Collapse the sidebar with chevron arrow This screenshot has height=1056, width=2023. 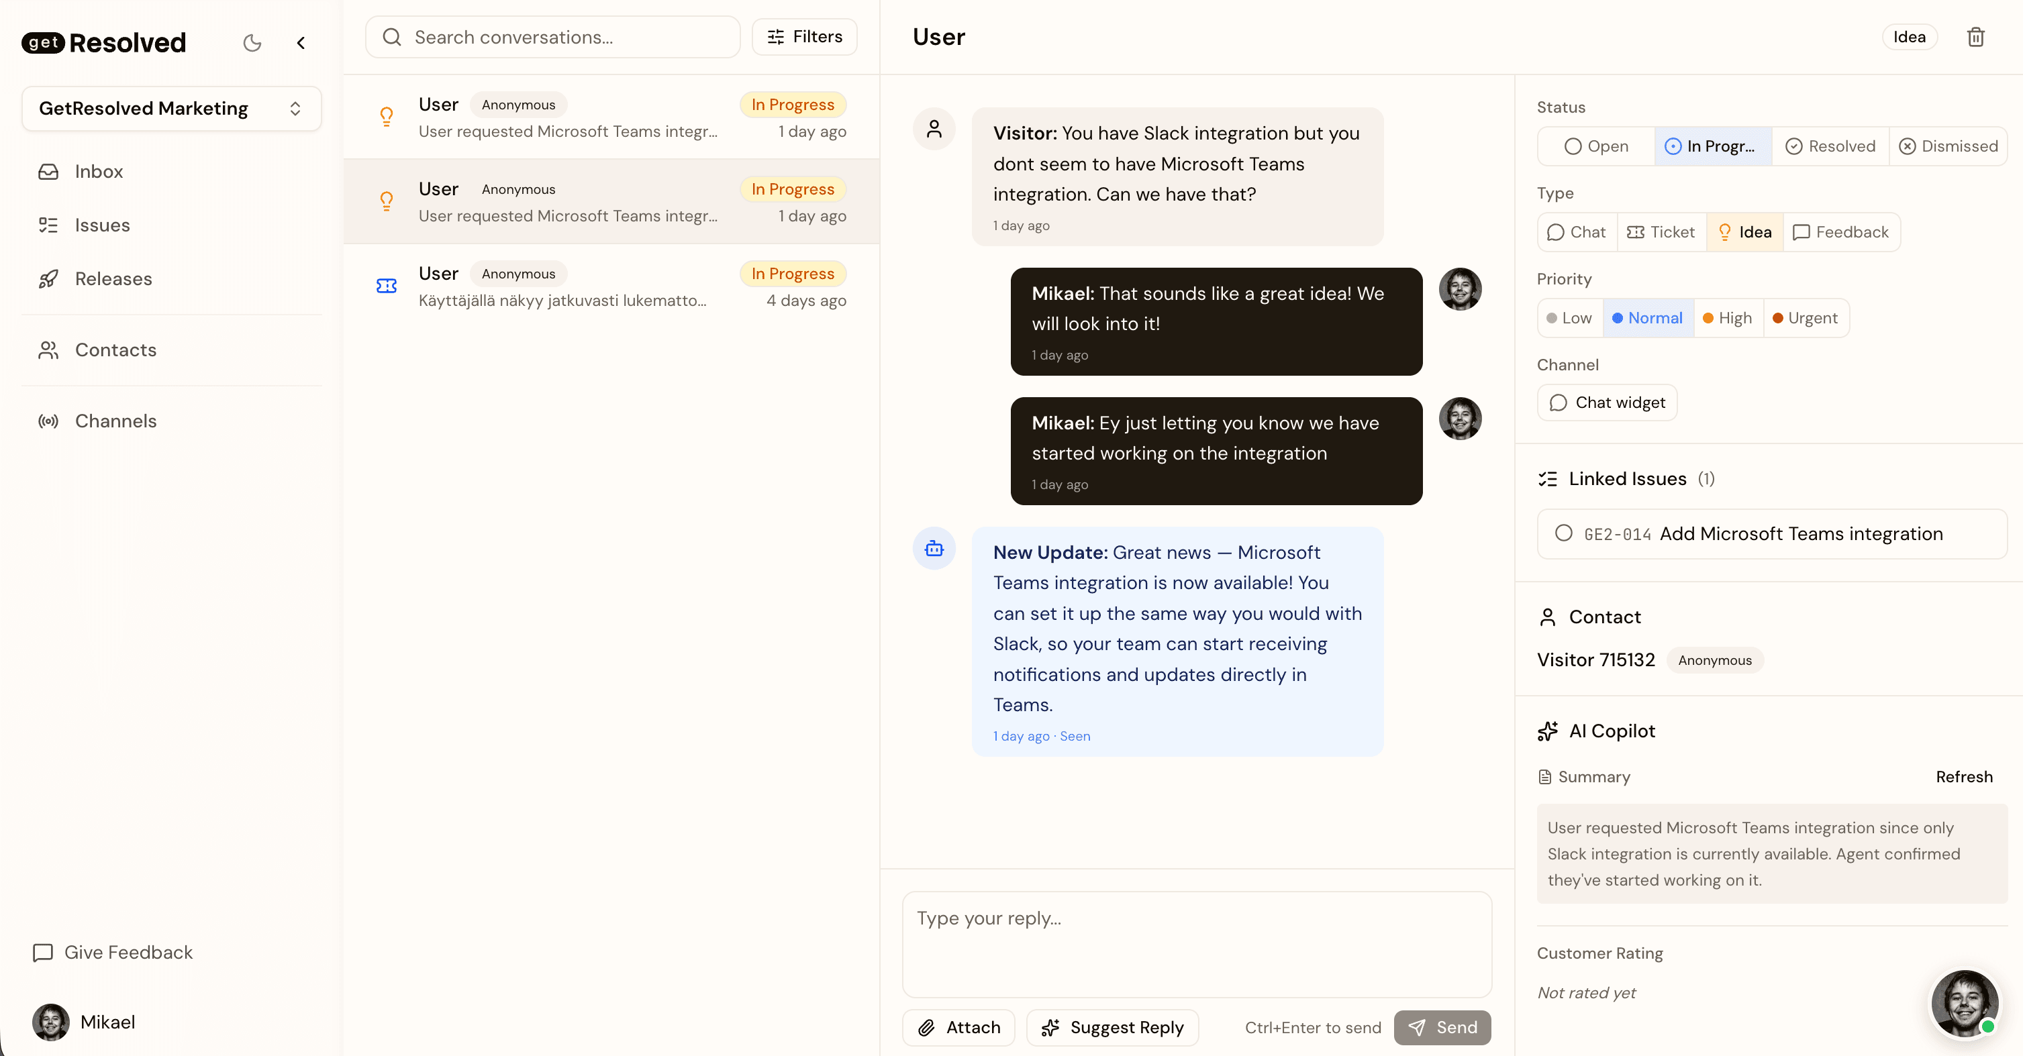pos(301,43)
